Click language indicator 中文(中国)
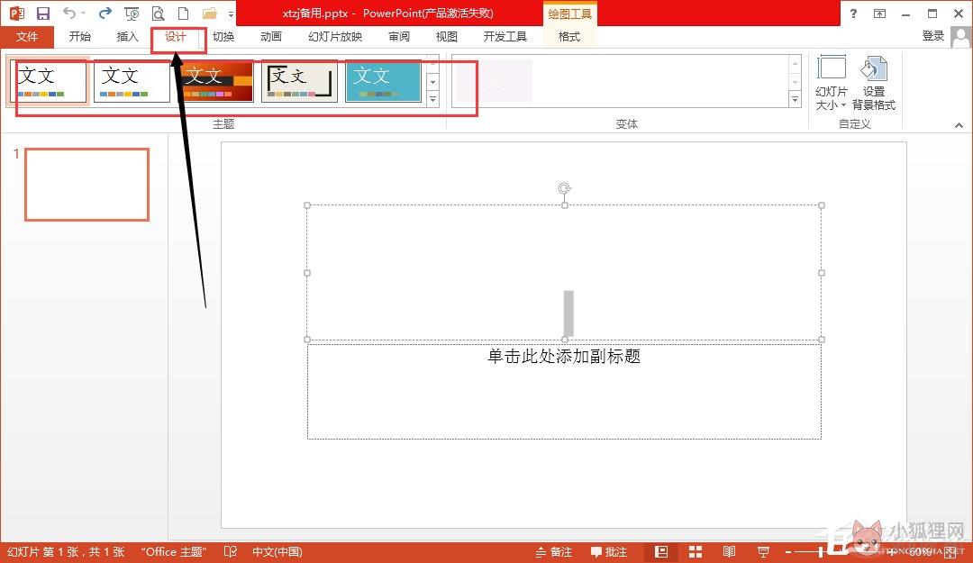Viewport: 973px width, 563px height. (x=277, y=552)
